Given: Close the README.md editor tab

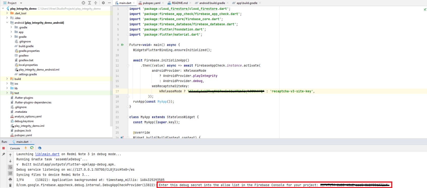Looking at the screenshot, I should click(x=190, y=3).
